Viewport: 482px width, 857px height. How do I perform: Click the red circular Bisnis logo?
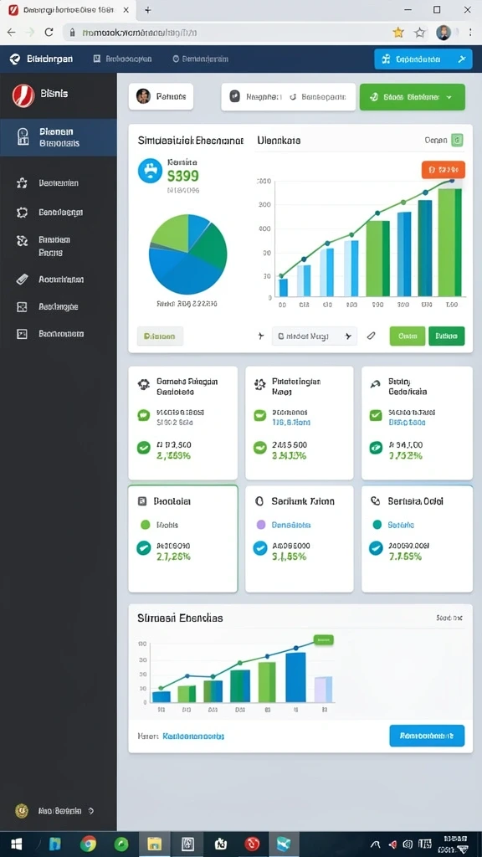click(23, 95)
